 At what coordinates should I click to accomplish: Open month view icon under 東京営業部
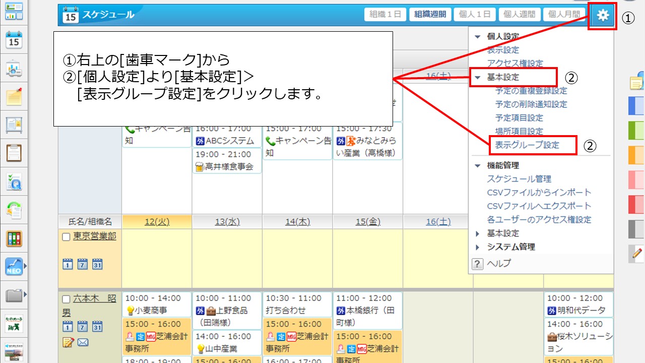pos(98,264)
